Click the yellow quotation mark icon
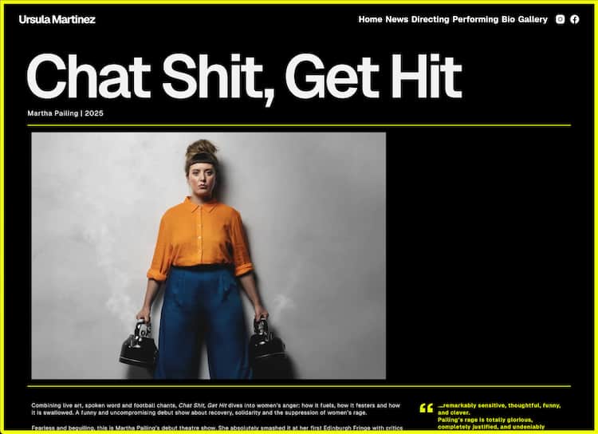 pos(426,408)
